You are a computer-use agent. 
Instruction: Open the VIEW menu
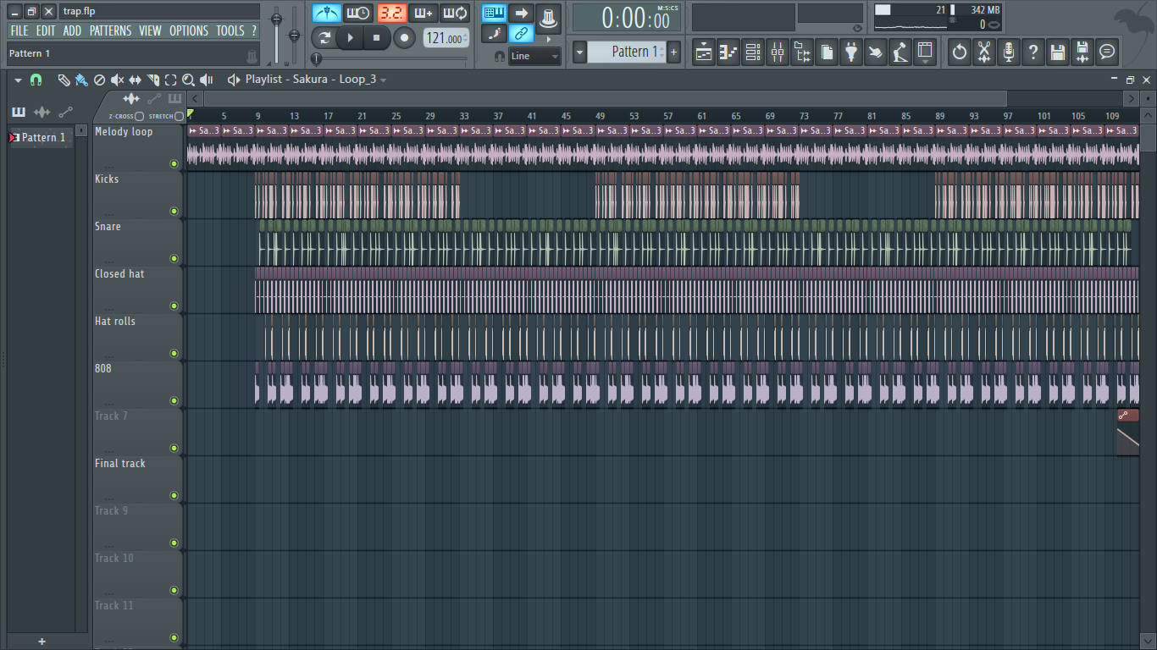[x=150, y=30]
